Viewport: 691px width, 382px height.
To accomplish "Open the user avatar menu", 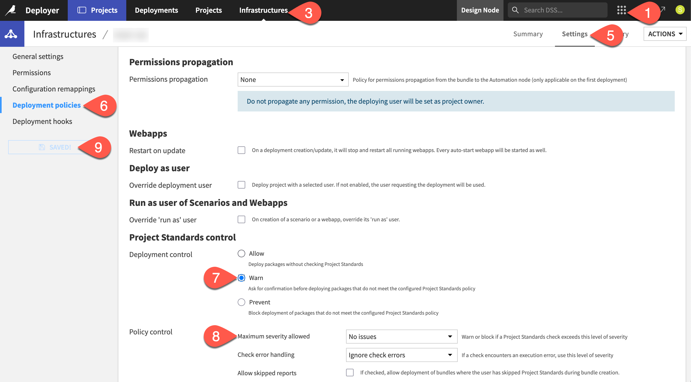I will [x=680, y=10].
